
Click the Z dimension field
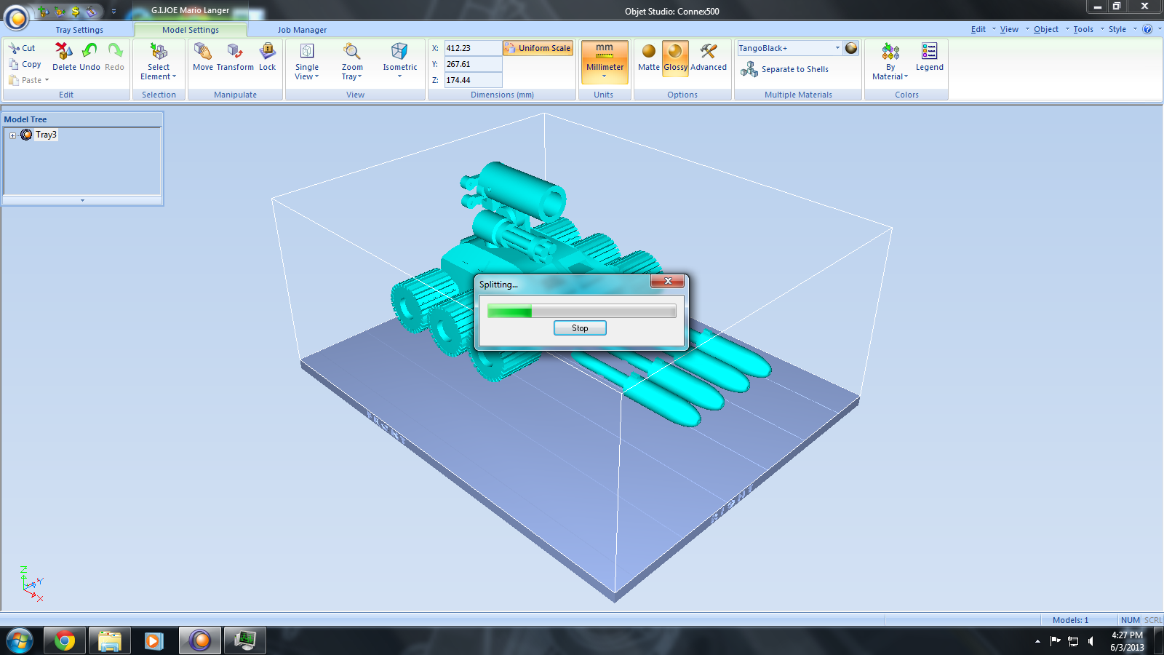tap(473, 80)
